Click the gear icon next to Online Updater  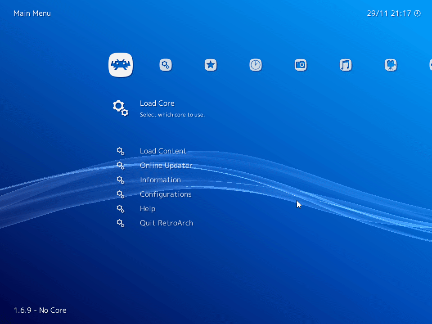pyautogui.click(x=120, y=166)
